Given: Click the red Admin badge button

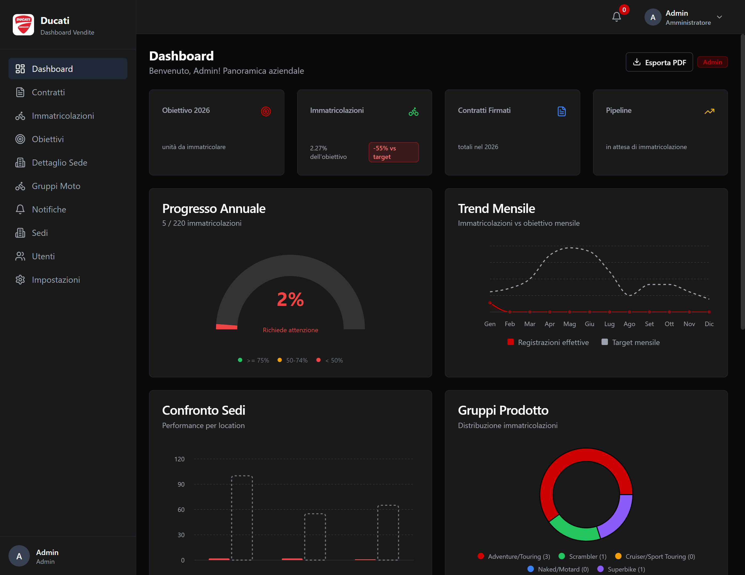Looking at the screenshot, I should [713, 62].
